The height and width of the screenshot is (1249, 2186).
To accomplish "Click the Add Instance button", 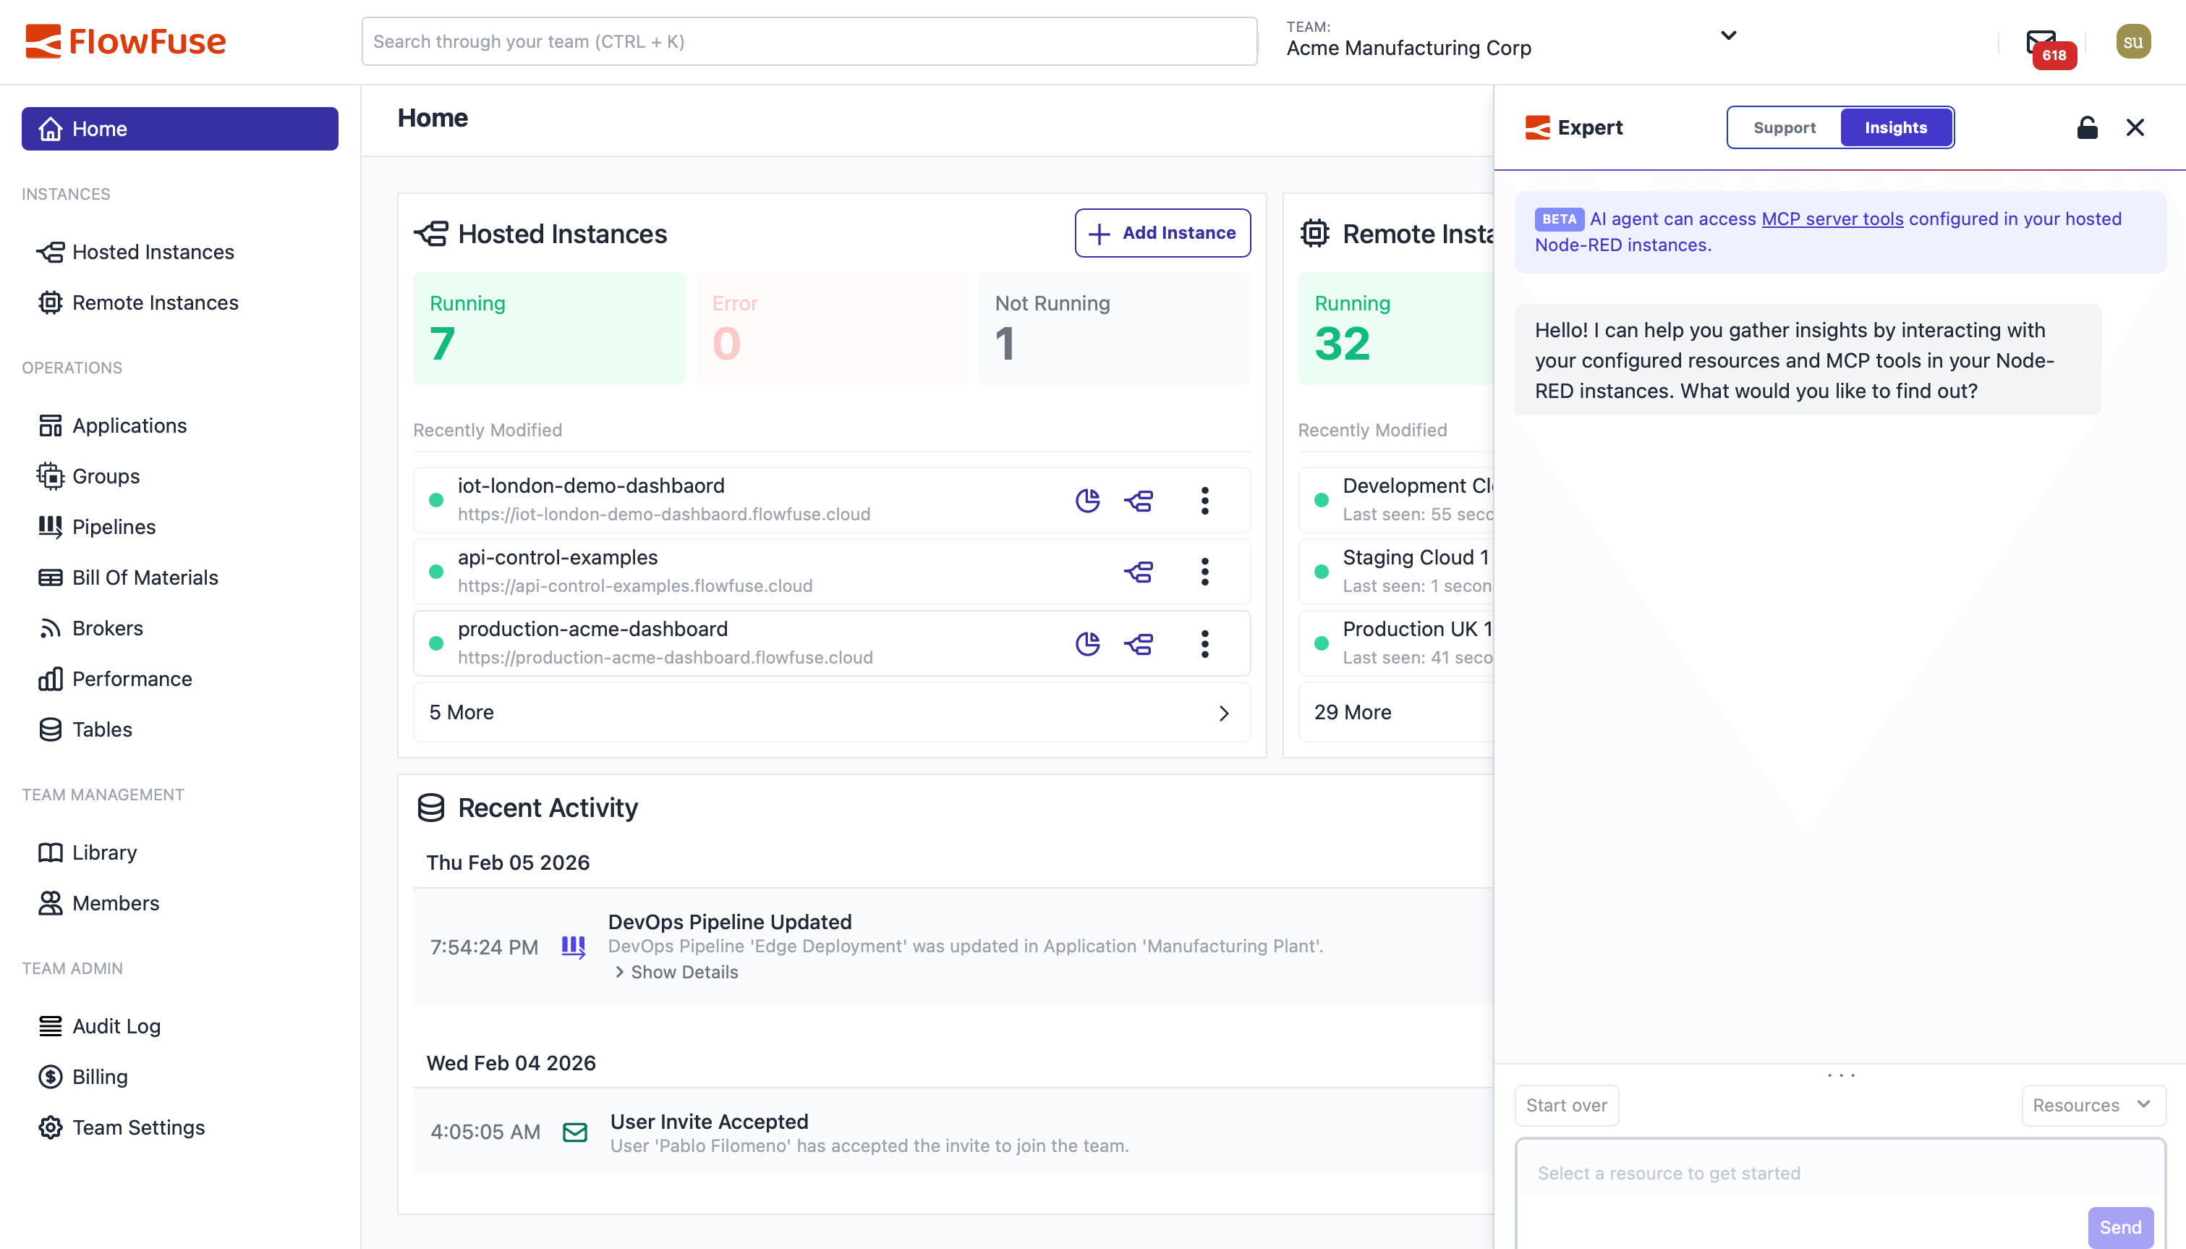I will [1162, 232].
